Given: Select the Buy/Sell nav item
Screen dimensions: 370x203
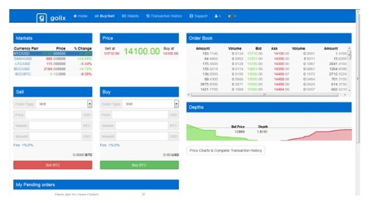Looking at the screenshot, I should point(104,16).
